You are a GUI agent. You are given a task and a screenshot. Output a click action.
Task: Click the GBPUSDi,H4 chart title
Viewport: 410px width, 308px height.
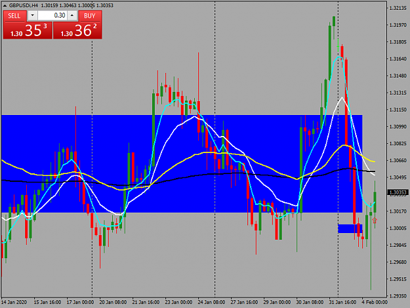(24, 5)
